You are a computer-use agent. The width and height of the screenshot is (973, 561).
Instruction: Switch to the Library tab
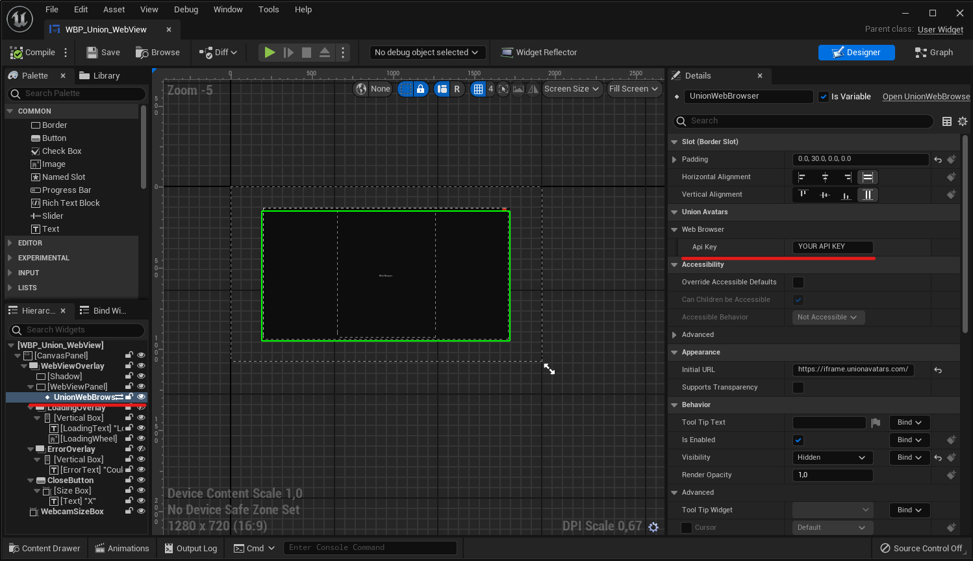click(100, 76)
